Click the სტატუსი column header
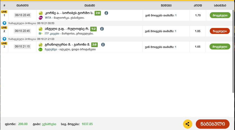Image resolution: width=235 pixels, height=130 pixels. [220, 5]
